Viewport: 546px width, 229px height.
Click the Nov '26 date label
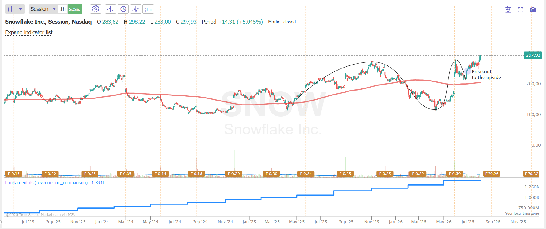click(518, 222)
